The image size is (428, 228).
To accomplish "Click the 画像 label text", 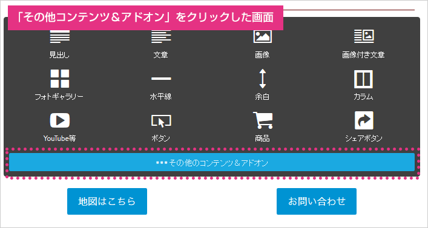I will coord(262,55).
